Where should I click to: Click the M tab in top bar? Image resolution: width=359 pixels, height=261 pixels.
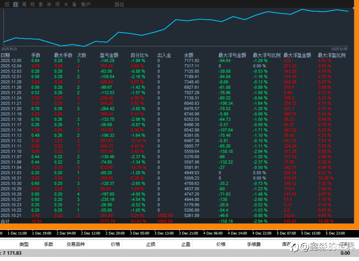(x=66, y=4)
